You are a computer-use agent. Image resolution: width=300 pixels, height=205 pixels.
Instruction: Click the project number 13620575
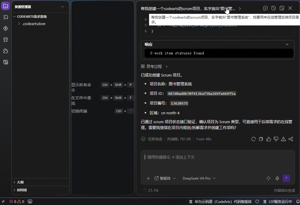(179, 103)
